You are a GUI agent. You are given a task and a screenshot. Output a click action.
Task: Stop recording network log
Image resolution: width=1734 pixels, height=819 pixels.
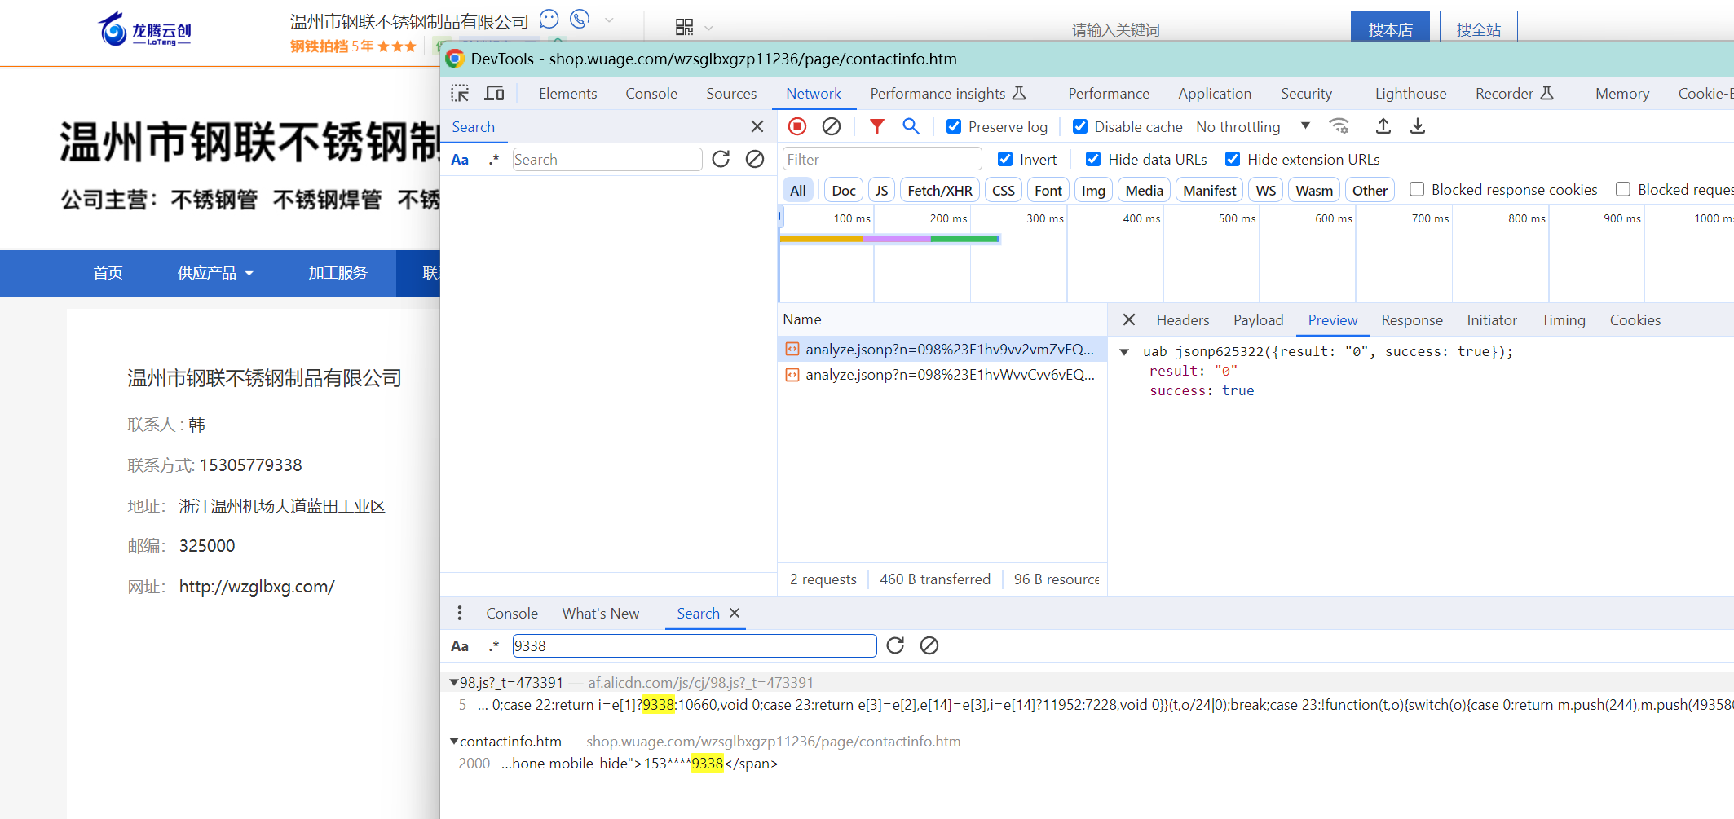pos(797,126)
